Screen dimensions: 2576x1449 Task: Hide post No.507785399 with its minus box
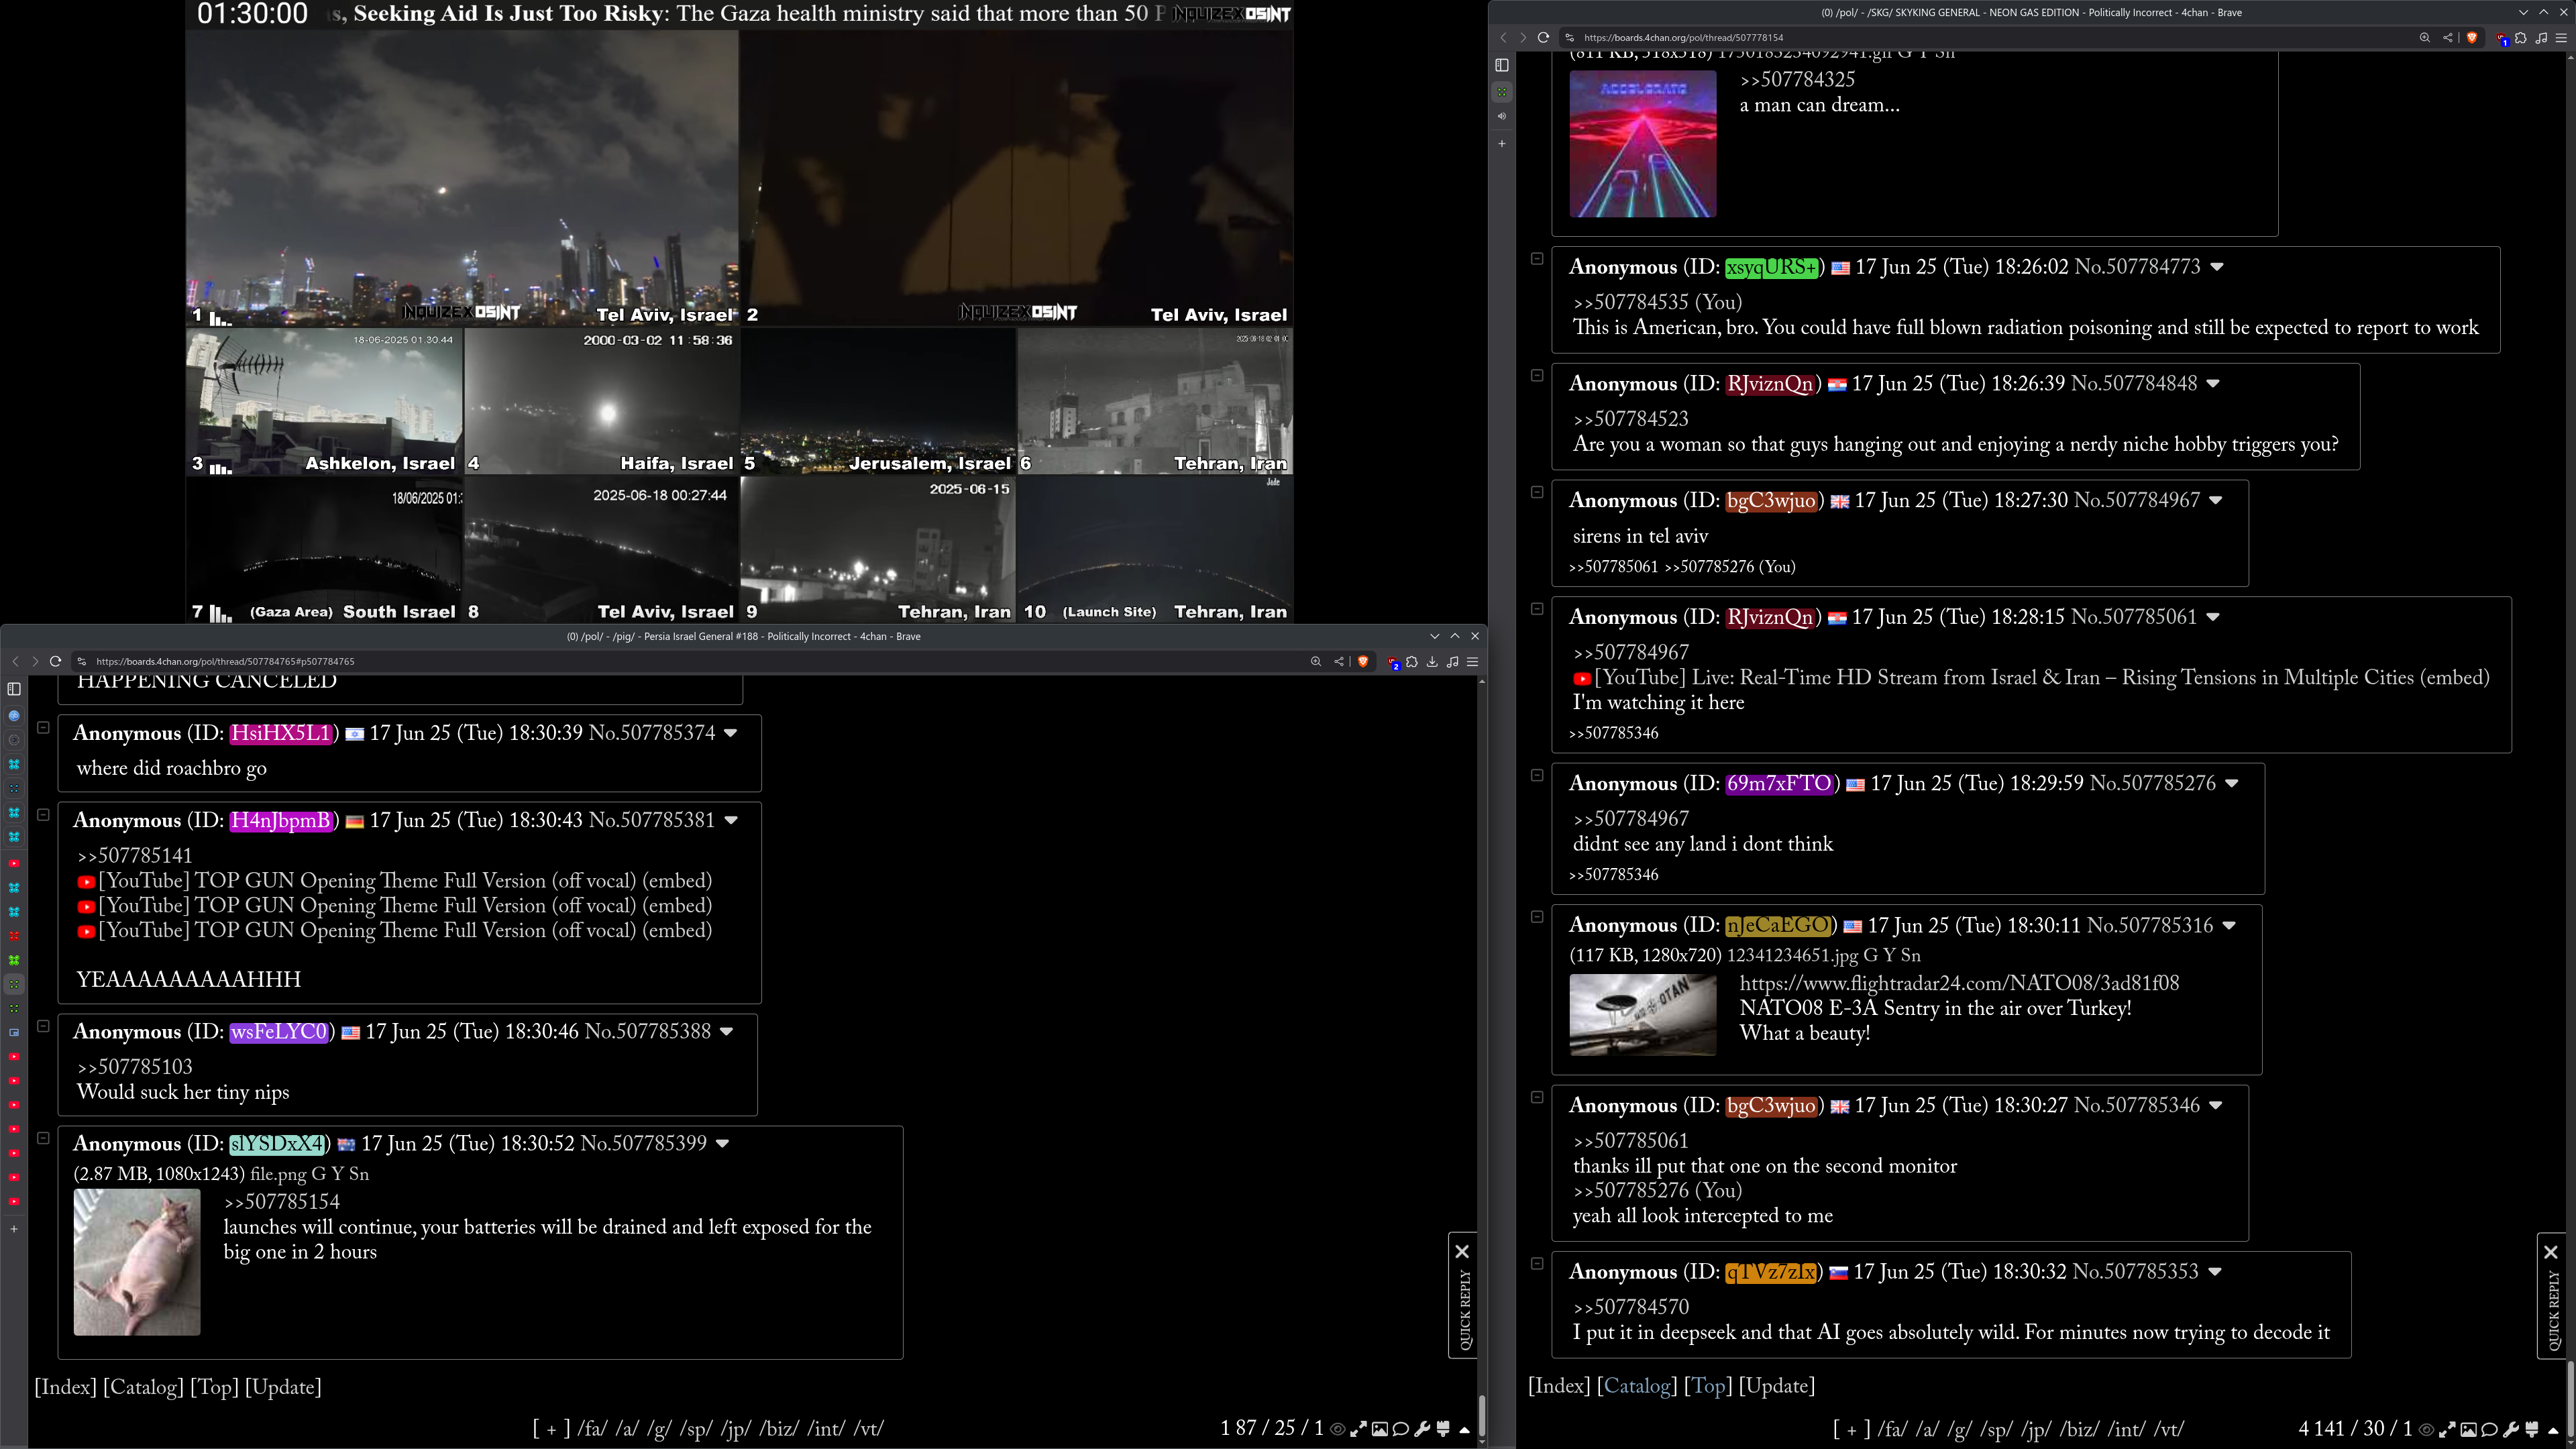(x=43, y=1138)
